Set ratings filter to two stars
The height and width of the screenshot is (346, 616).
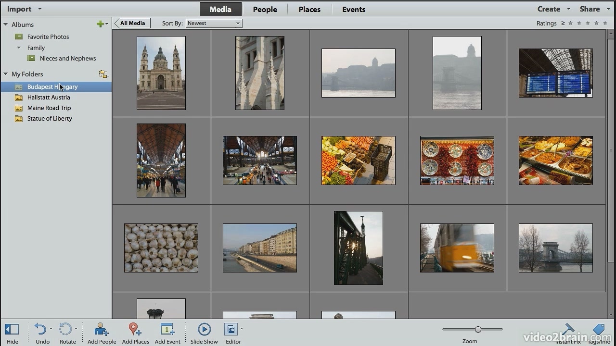coord(579,23)
